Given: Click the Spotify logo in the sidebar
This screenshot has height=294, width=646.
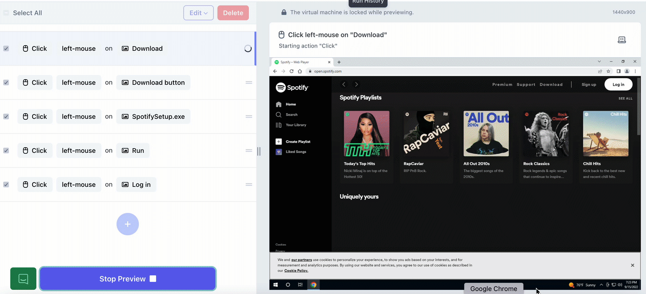Looking at the screenshot, I should click(x=292, y=87).
